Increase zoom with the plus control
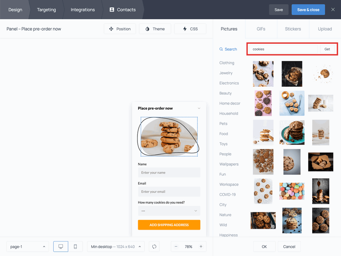This screenshot has width=341, height=256. coord(201,246)
